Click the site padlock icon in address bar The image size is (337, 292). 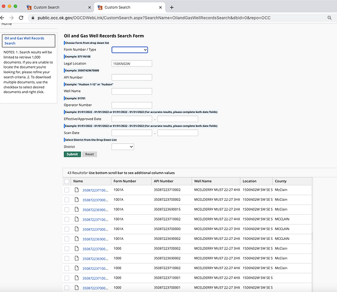pos(33,18)
